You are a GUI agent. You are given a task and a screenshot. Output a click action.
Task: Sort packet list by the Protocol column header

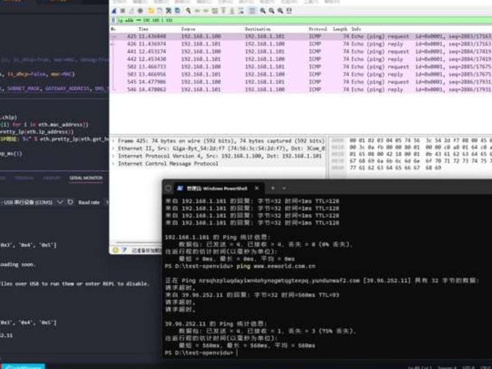coord(317,29)
